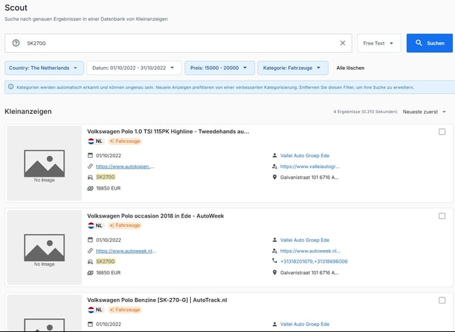Tick the checkbox for the Polo 1.0 TSI listing

tap(442, 131)
